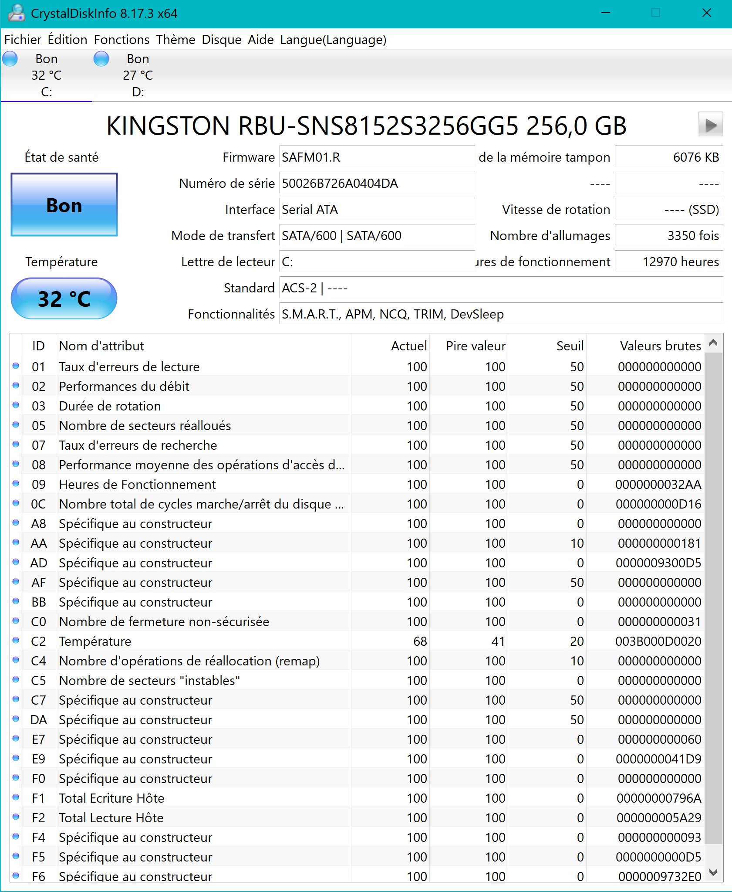Select the Nombre de secteurs "instables" row
Viewport: 732px width, 892px height.
coord(357,680)
